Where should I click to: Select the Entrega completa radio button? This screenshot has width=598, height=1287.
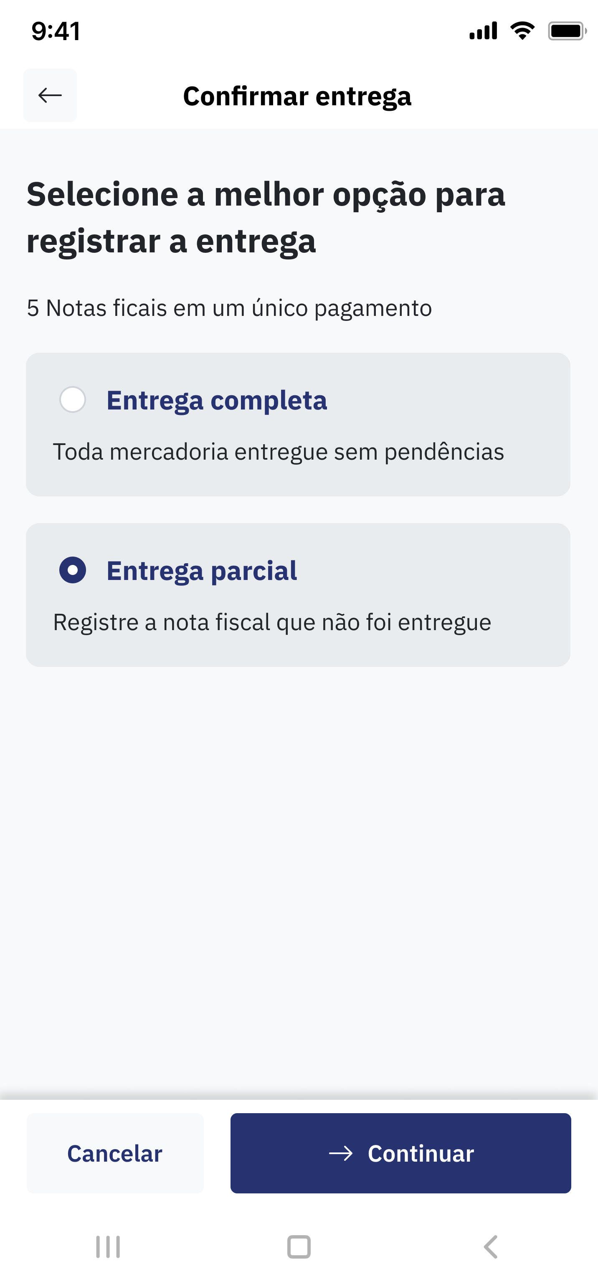click(x=73, y=400)
